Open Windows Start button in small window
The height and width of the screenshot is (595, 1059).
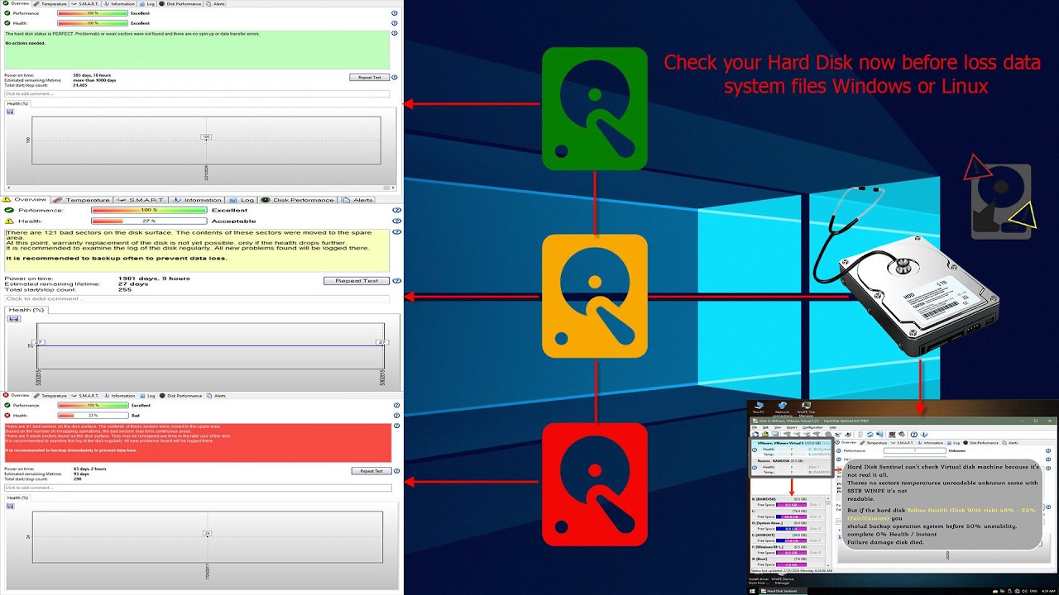pos(752,591)
